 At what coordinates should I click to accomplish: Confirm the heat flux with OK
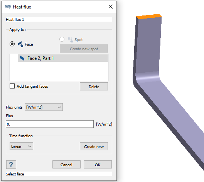pyautogui.click(x=98, y=165)
